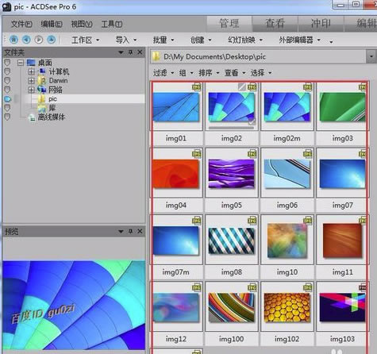
Task: Open the 创建 create dropdown
Action: pyautogui.click(x=201, y=40)
